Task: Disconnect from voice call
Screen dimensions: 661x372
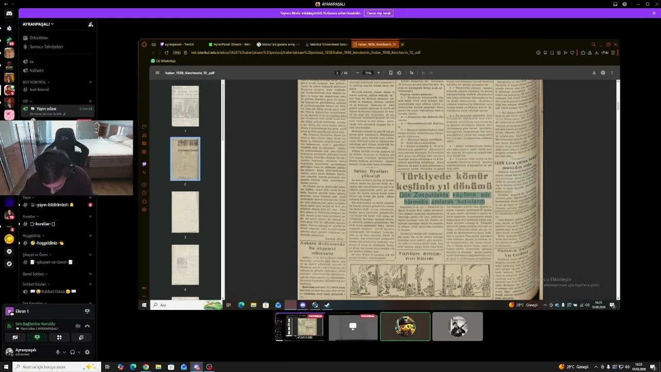Action: (87, 326)
